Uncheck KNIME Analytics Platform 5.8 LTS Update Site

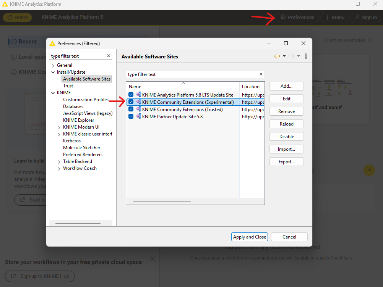click(131, 95)
